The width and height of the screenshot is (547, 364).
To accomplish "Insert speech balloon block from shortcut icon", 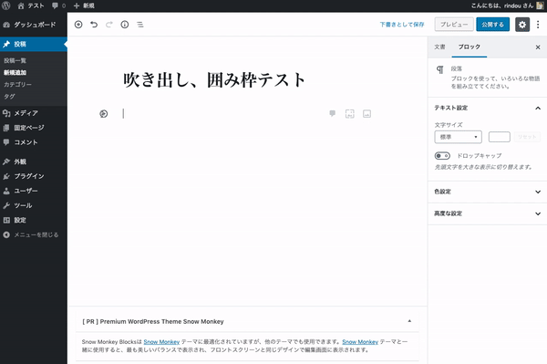I will 333,113.
